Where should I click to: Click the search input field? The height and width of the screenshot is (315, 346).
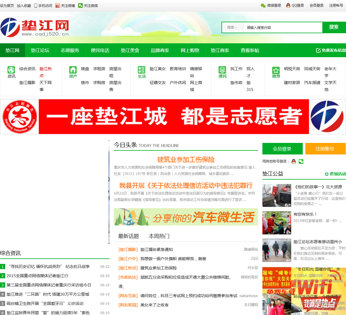[x=283, y=27]
